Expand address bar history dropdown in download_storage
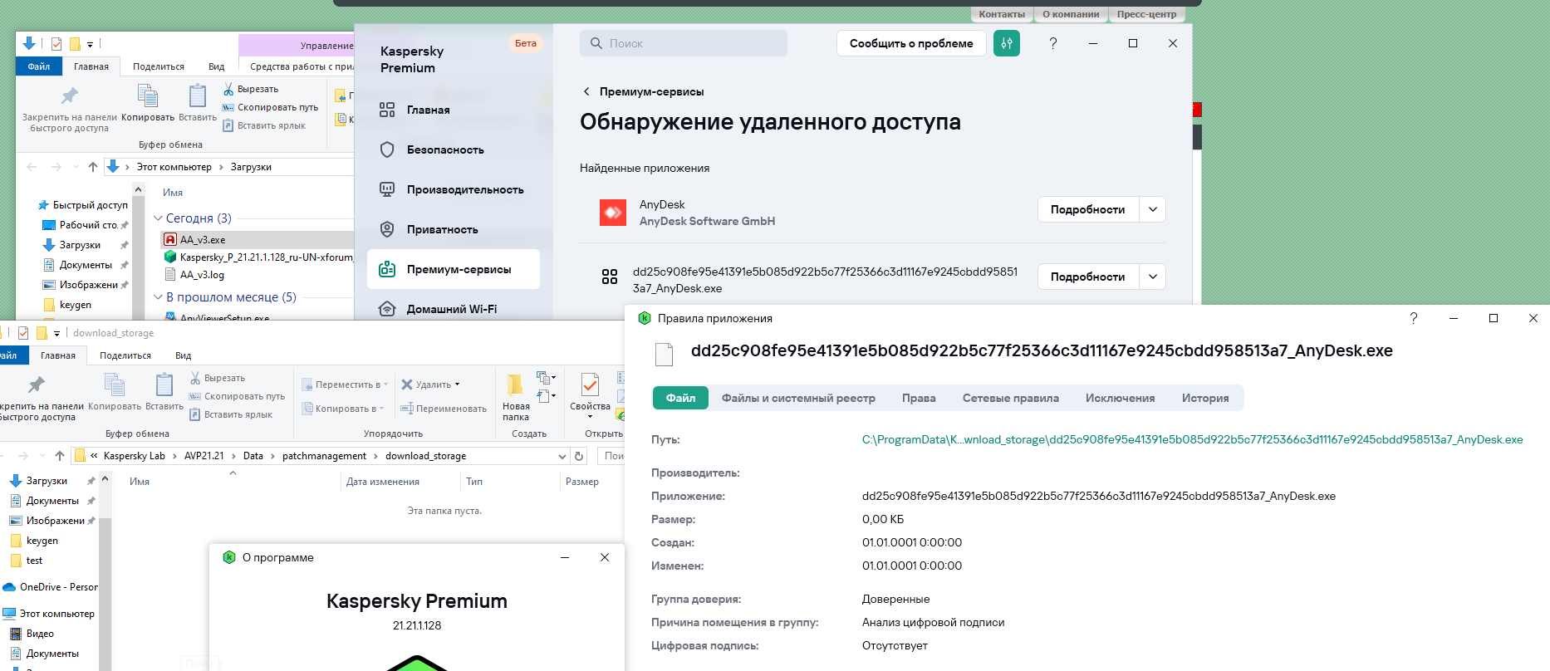The width and height of the screenshot is (1550, 671). click(x=562, y=456)
